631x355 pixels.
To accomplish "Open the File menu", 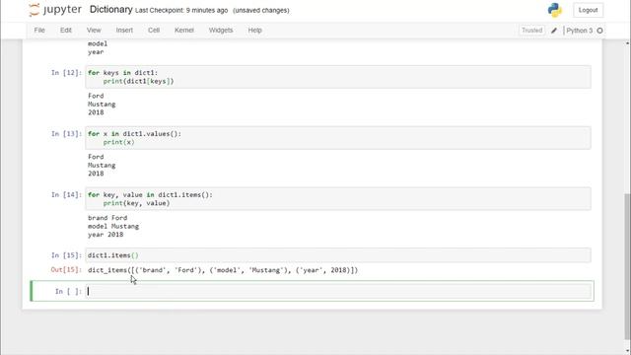I will click(39, 31).
